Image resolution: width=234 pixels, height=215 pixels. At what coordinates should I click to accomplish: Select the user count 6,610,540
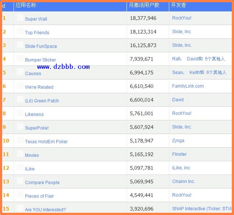[x=142, y=86]
